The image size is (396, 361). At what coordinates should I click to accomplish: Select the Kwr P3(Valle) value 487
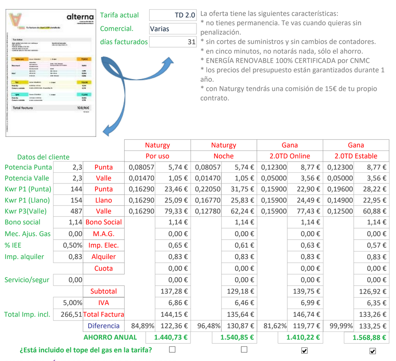pos(68,211)
